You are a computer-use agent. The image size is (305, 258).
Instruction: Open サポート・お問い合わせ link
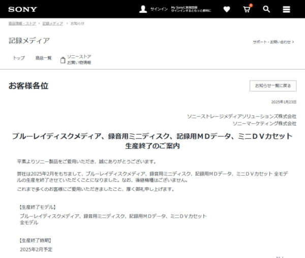pos(273,42)
